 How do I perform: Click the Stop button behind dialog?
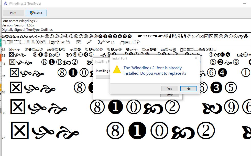(x=170, y=95)
